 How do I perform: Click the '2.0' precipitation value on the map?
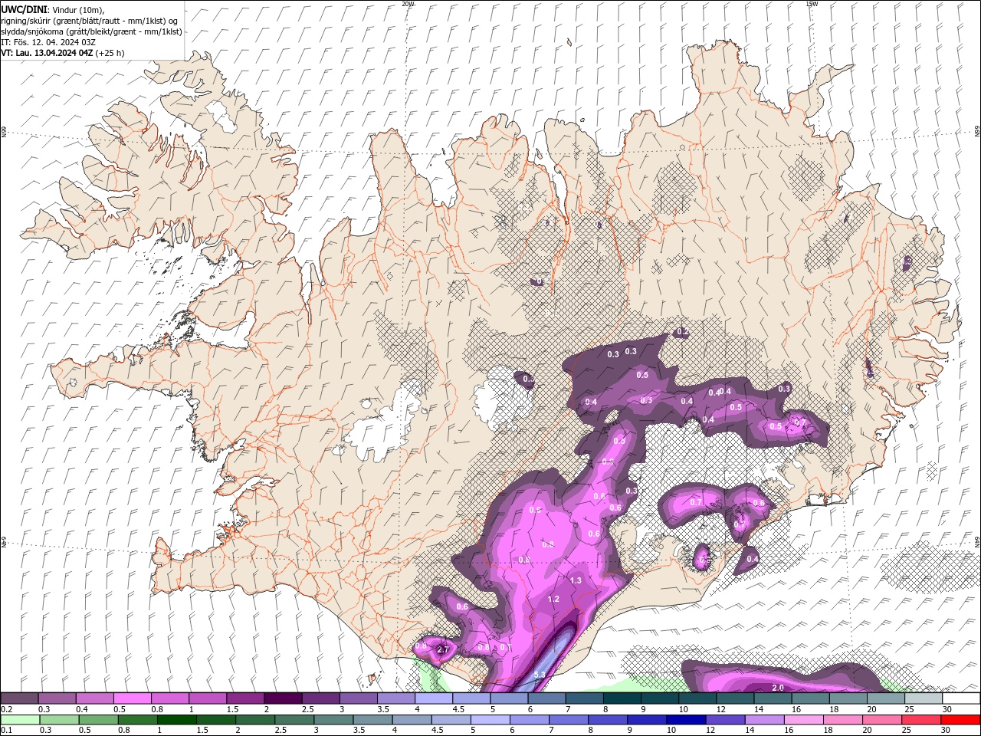click(778, 688)
